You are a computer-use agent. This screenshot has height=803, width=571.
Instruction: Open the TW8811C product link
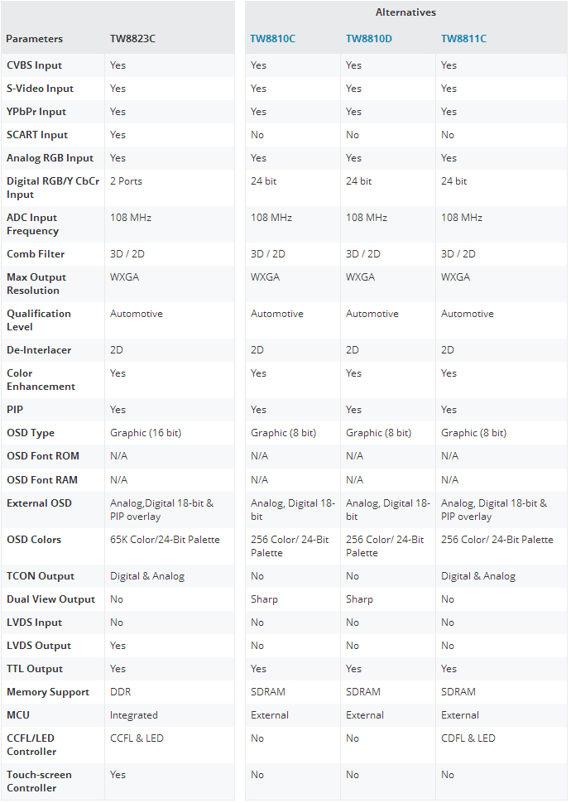point(463,39)
